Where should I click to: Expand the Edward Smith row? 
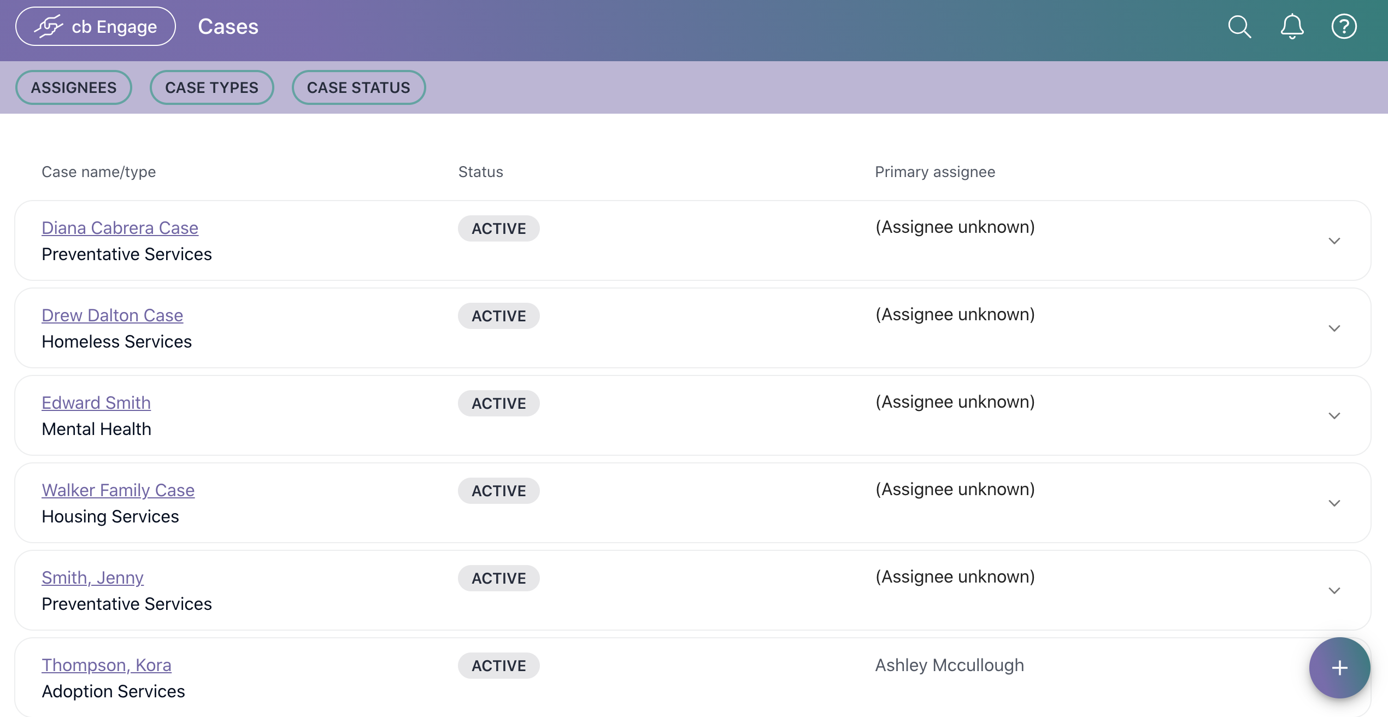pos(1334,416)
